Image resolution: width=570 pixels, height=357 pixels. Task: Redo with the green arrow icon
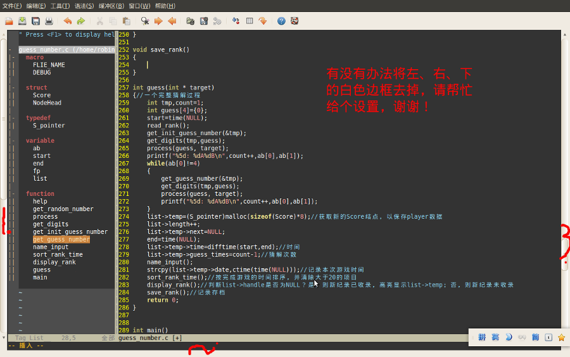[x=81, y=21]
